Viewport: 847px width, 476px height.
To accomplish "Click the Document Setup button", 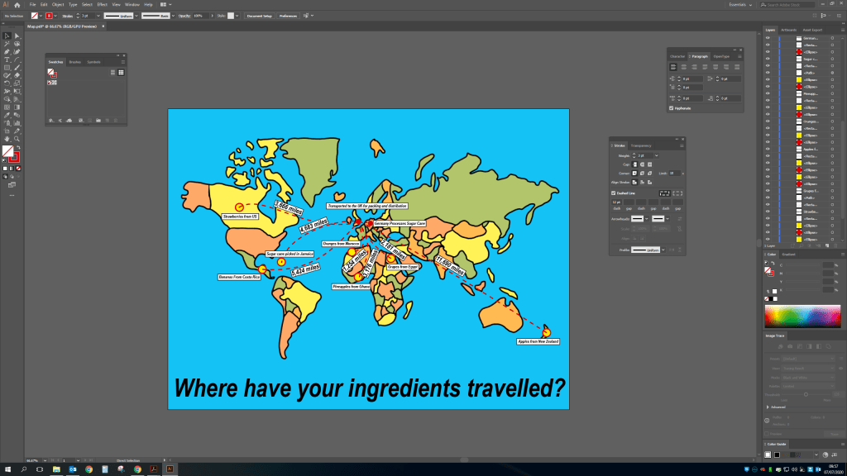I will pos(259,16).
